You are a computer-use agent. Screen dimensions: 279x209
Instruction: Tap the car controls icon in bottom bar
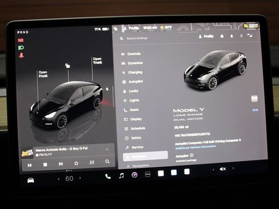(31, 180)
